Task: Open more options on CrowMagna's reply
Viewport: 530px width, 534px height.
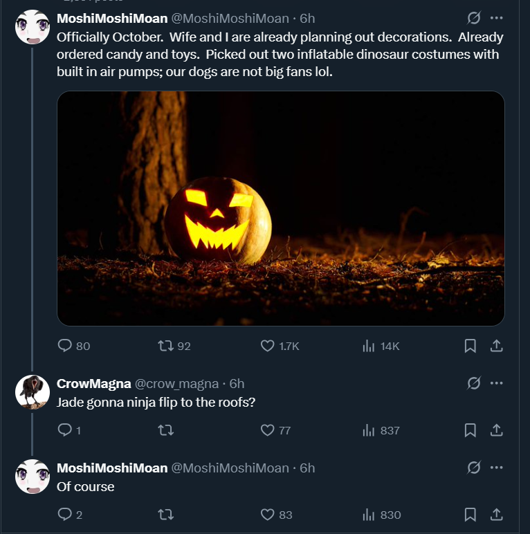Action: (496, 384)
